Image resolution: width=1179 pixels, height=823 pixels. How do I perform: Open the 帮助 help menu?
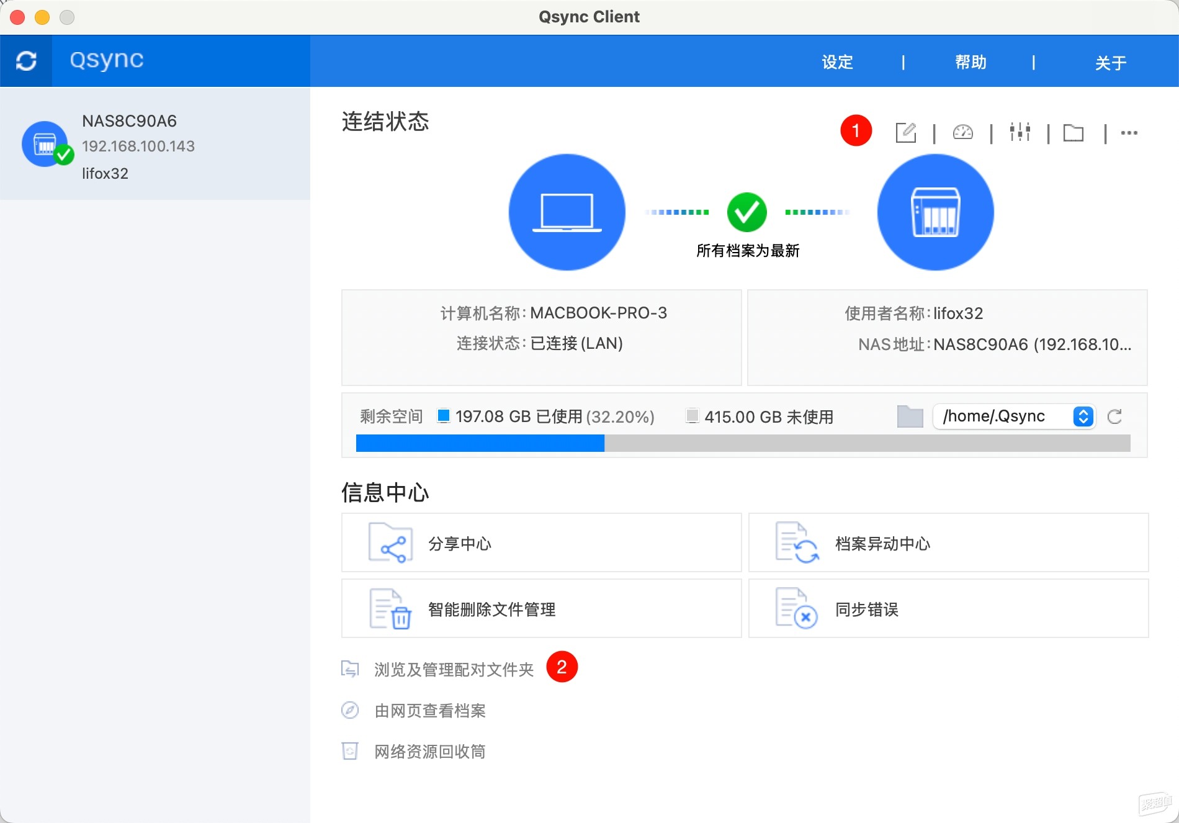coord(971,62)
